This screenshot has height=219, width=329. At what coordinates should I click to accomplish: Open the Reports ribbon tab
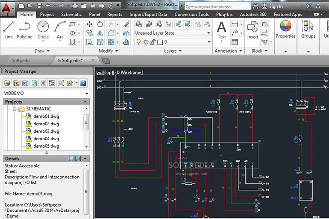tap(115, 14)
